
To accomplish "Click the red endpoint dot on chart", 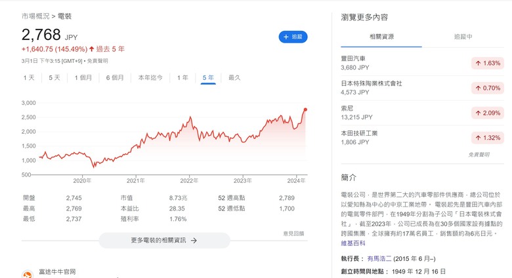I will (305, 109).
